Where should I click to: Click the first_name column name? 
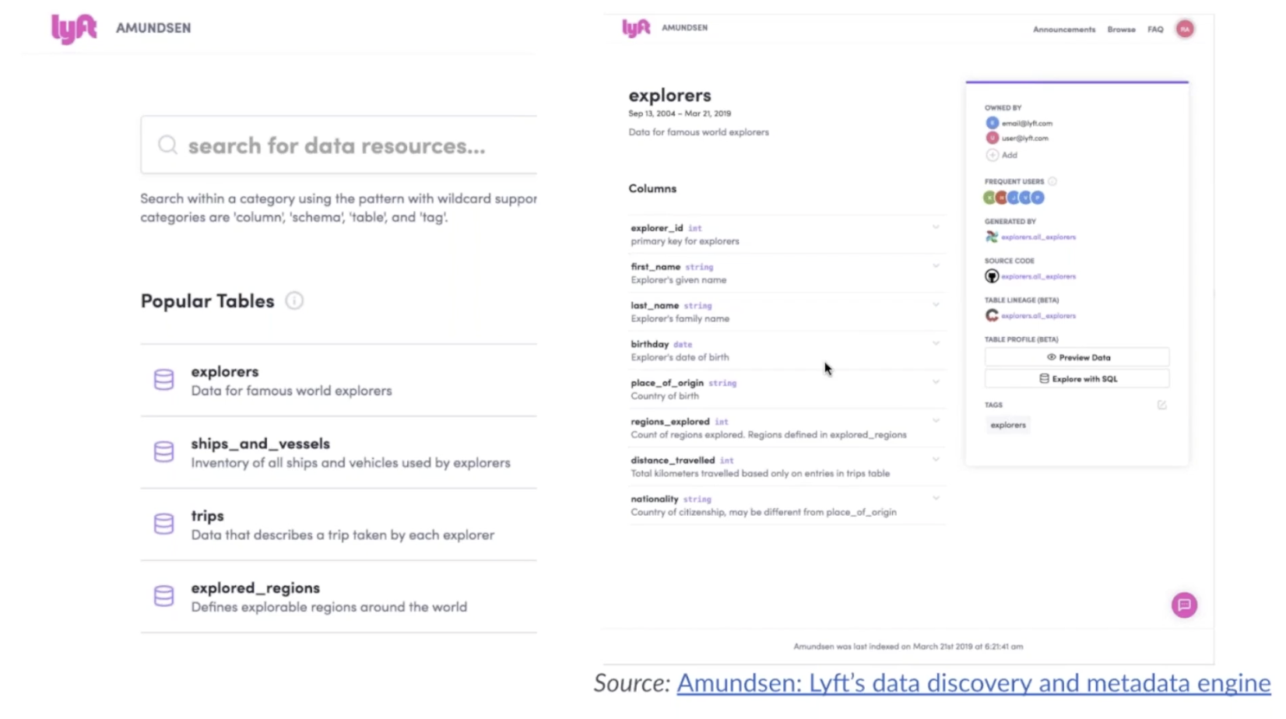[655, 267]
